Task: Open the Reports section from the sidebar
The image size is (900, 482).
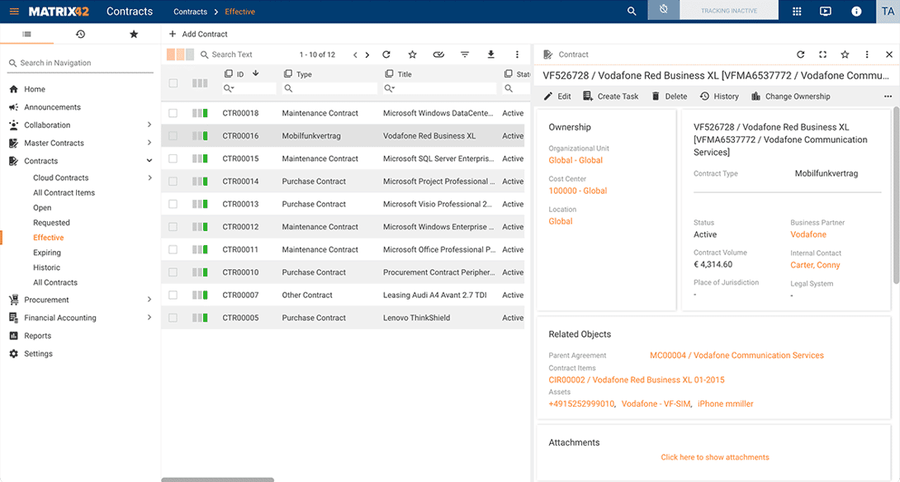Action: click(x=37, y=335)
